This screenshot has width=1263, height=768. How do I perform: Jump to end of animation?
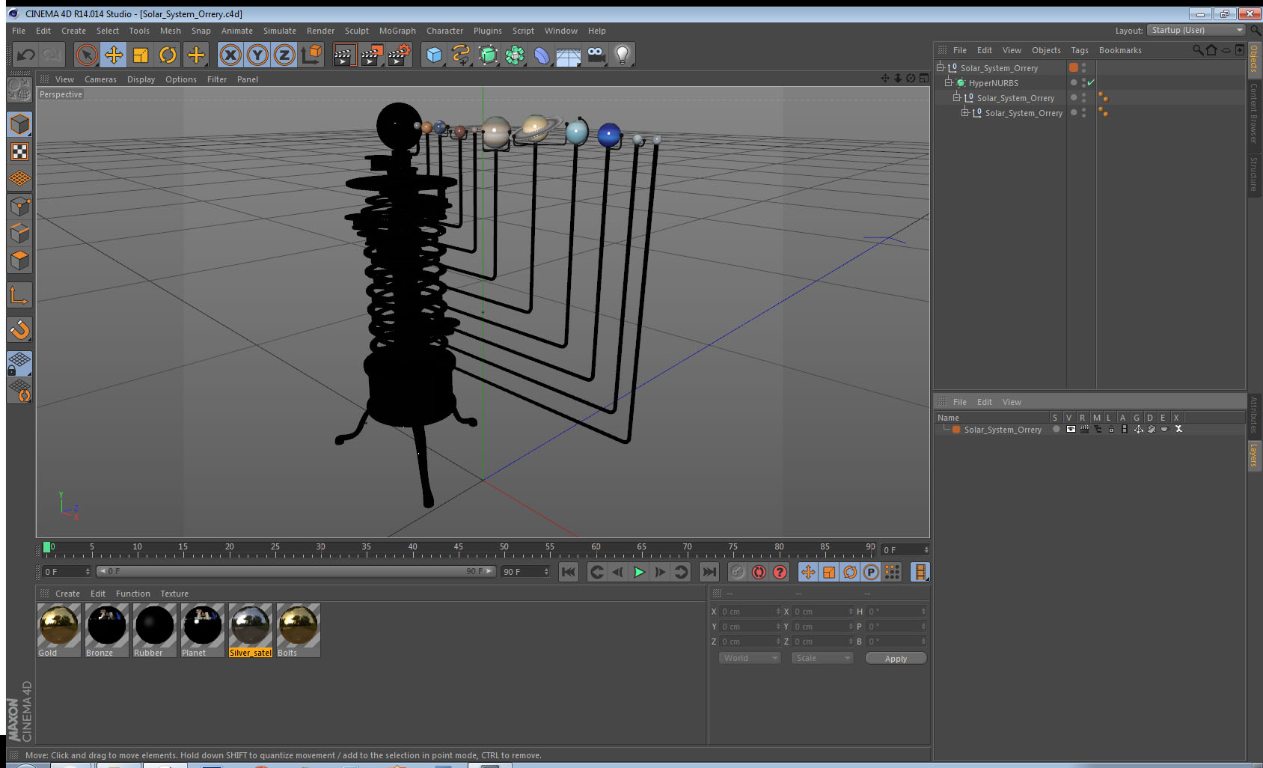(709, 572)
